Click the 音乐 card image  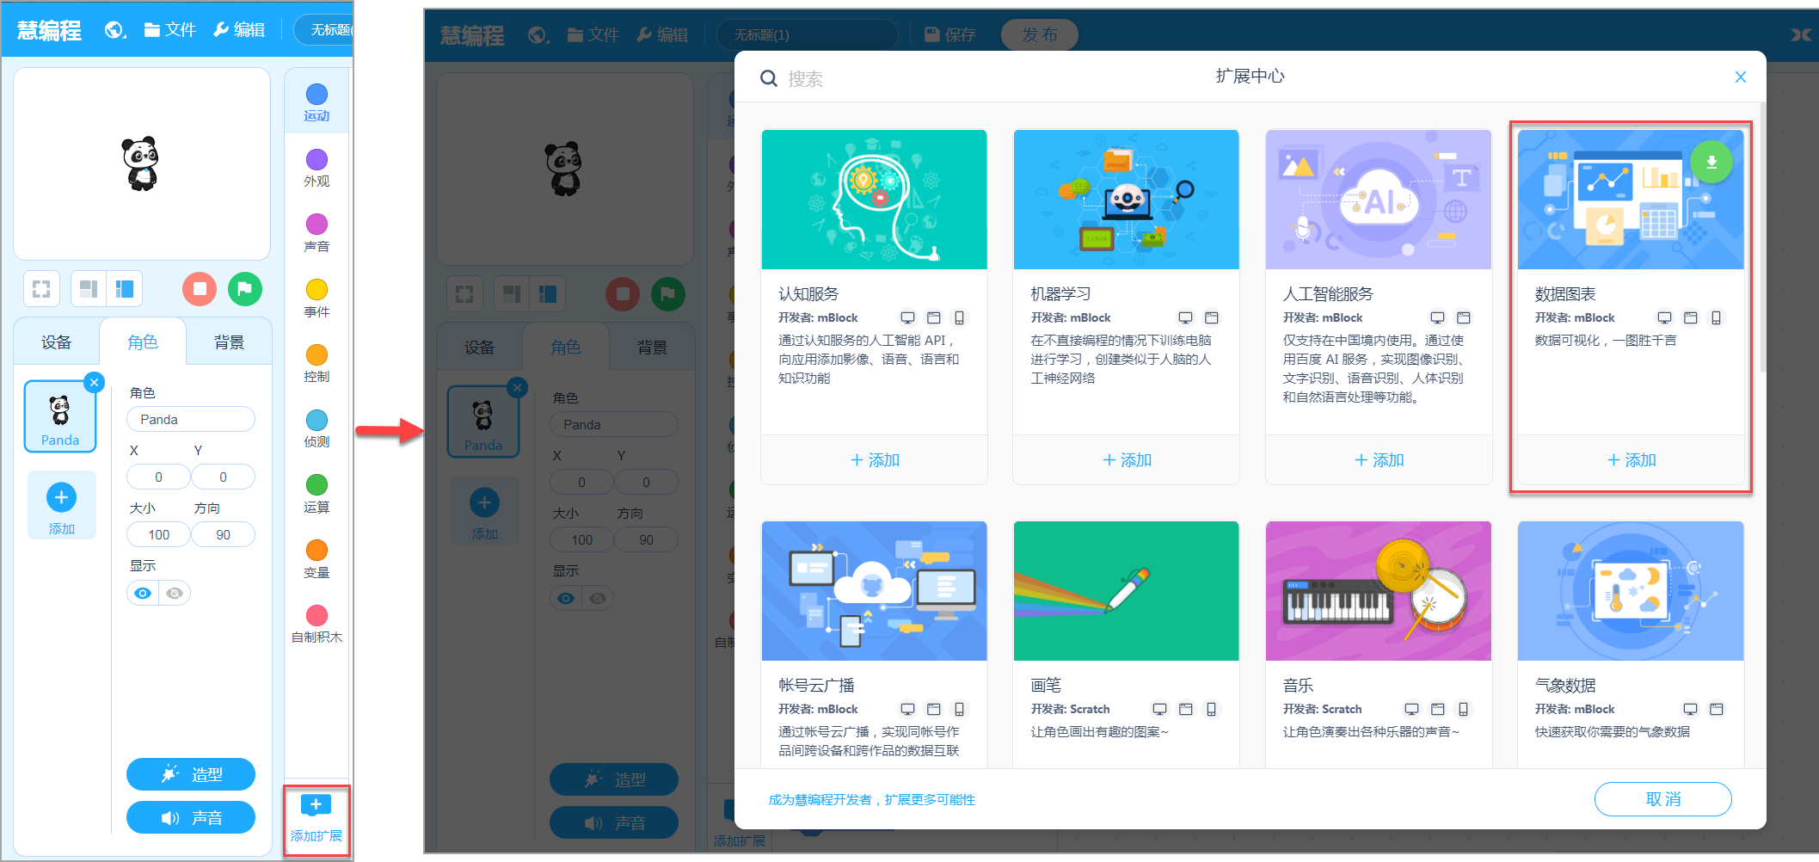point(1379,591)
